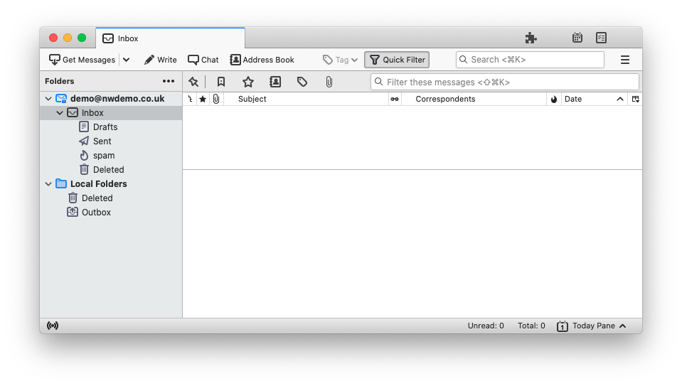This screenshot has height=386, width=682.
Task: Sort by the attachment column header
Action: pyautogui.click(x=216, y=99)
